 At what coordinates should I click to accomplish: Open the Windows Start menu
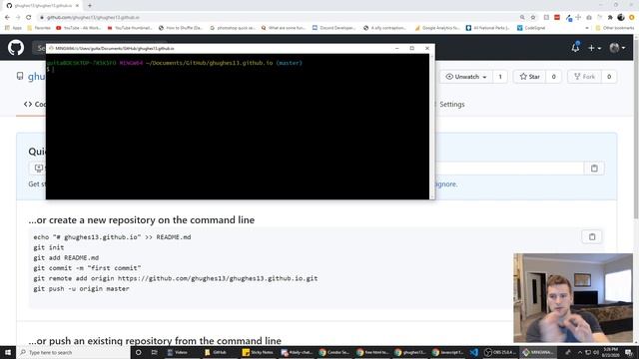tap(8, 352)
